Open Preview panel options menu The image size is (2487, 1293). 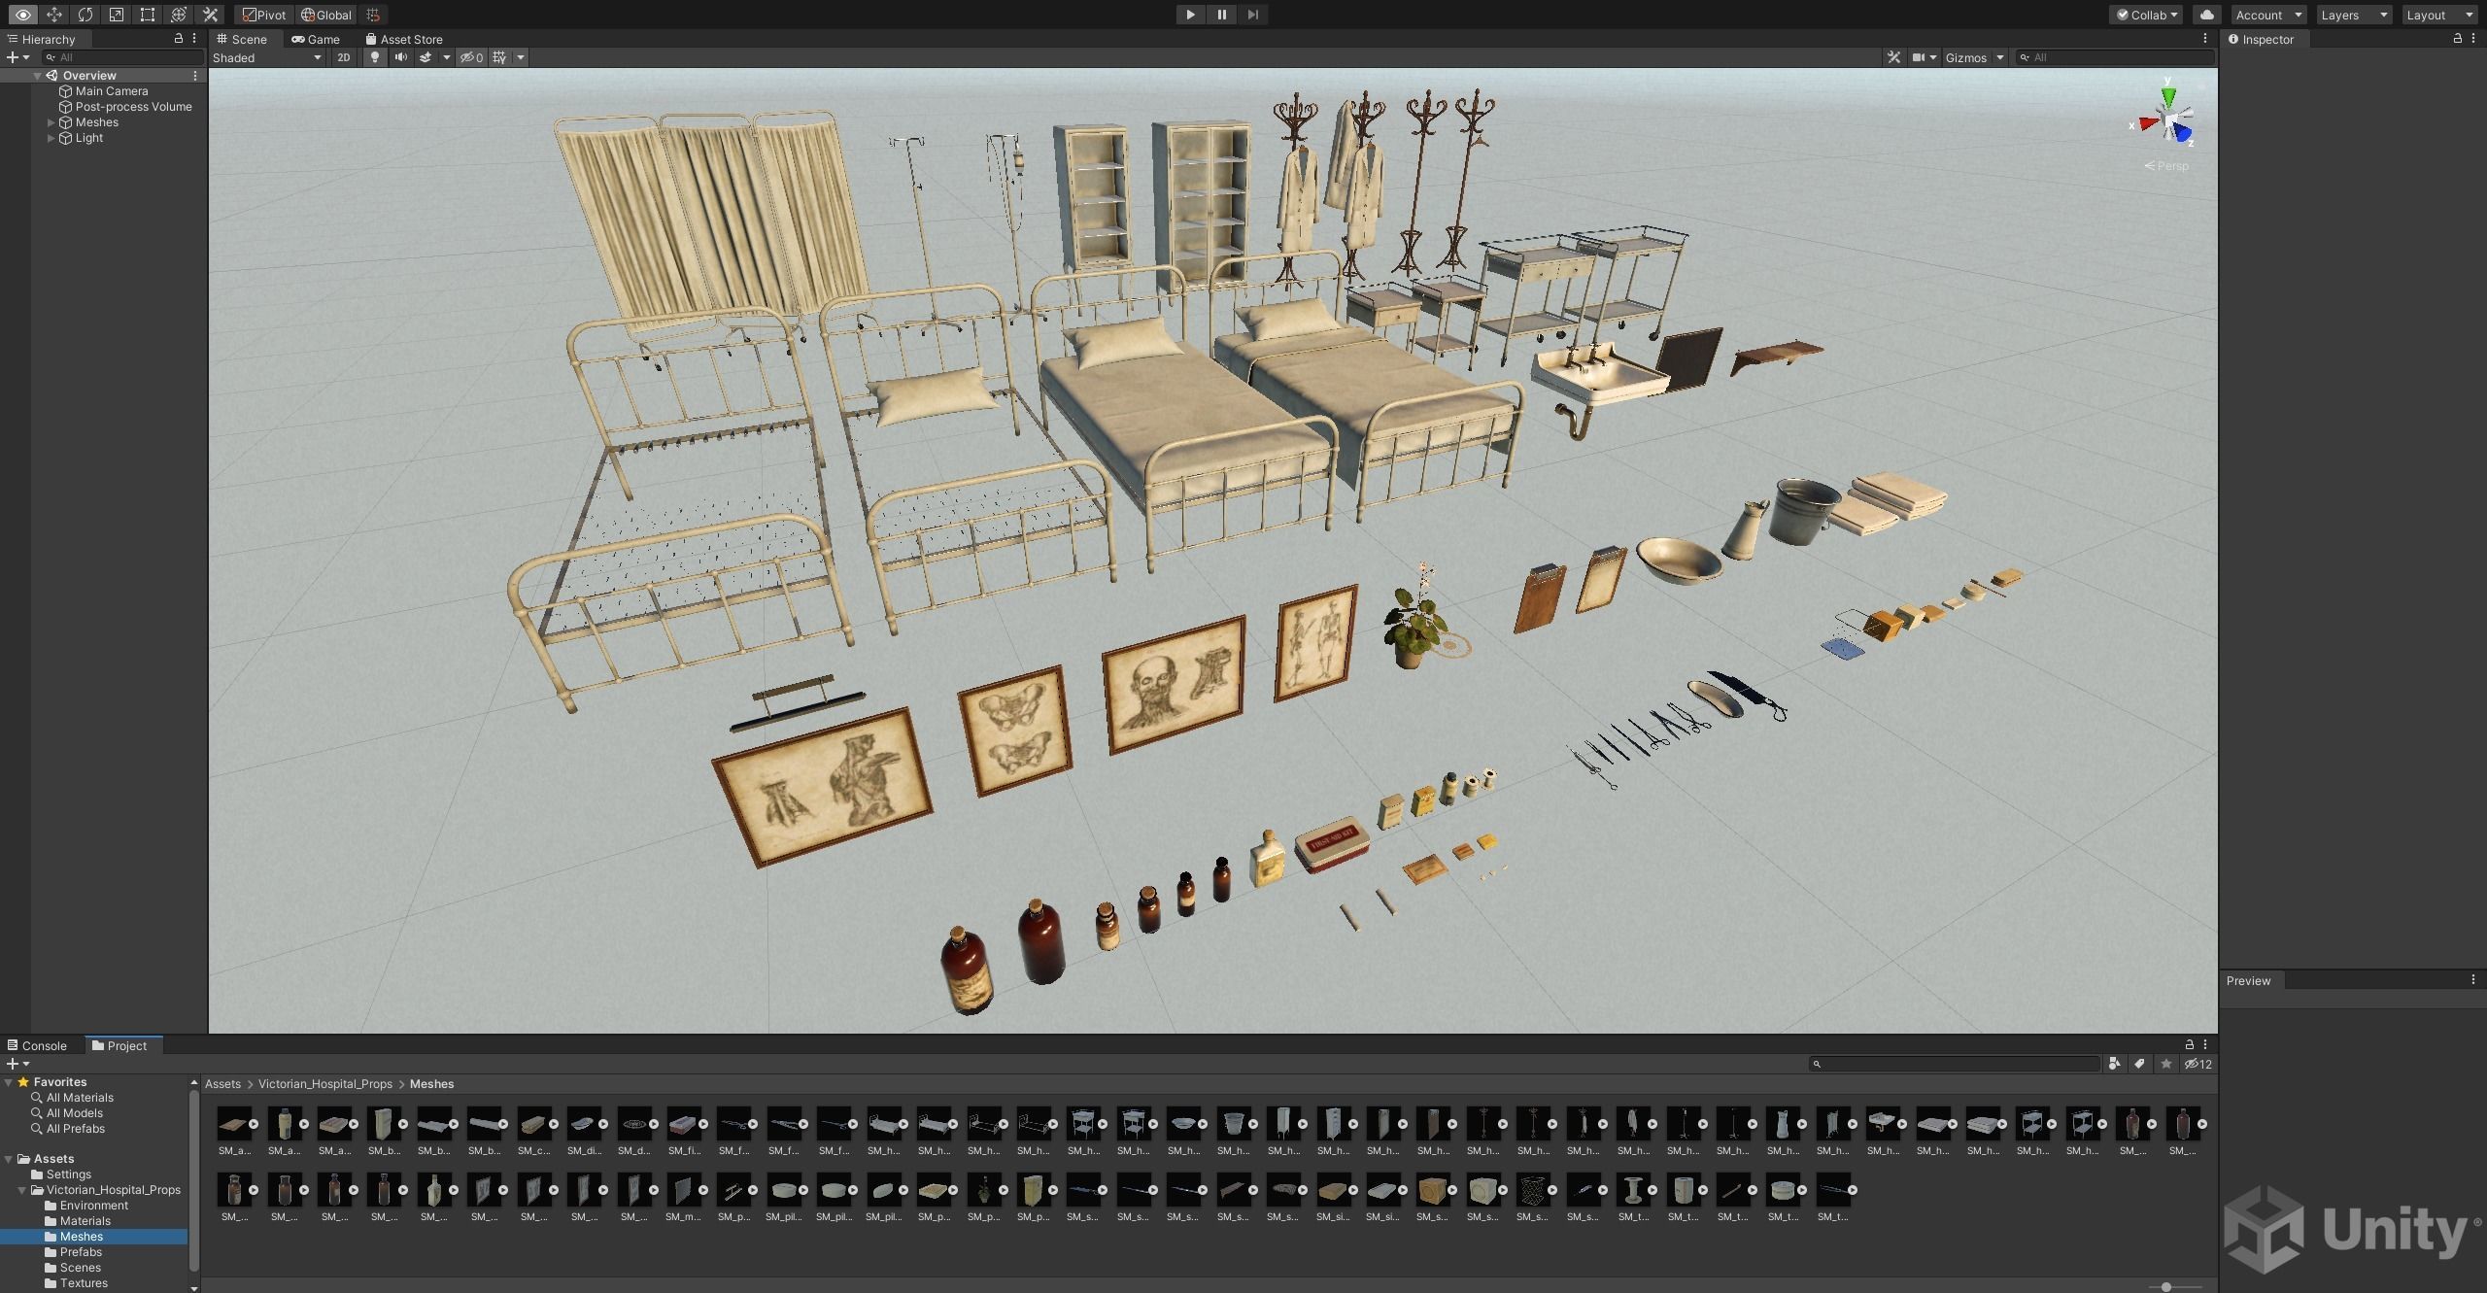click(2473, 980)
